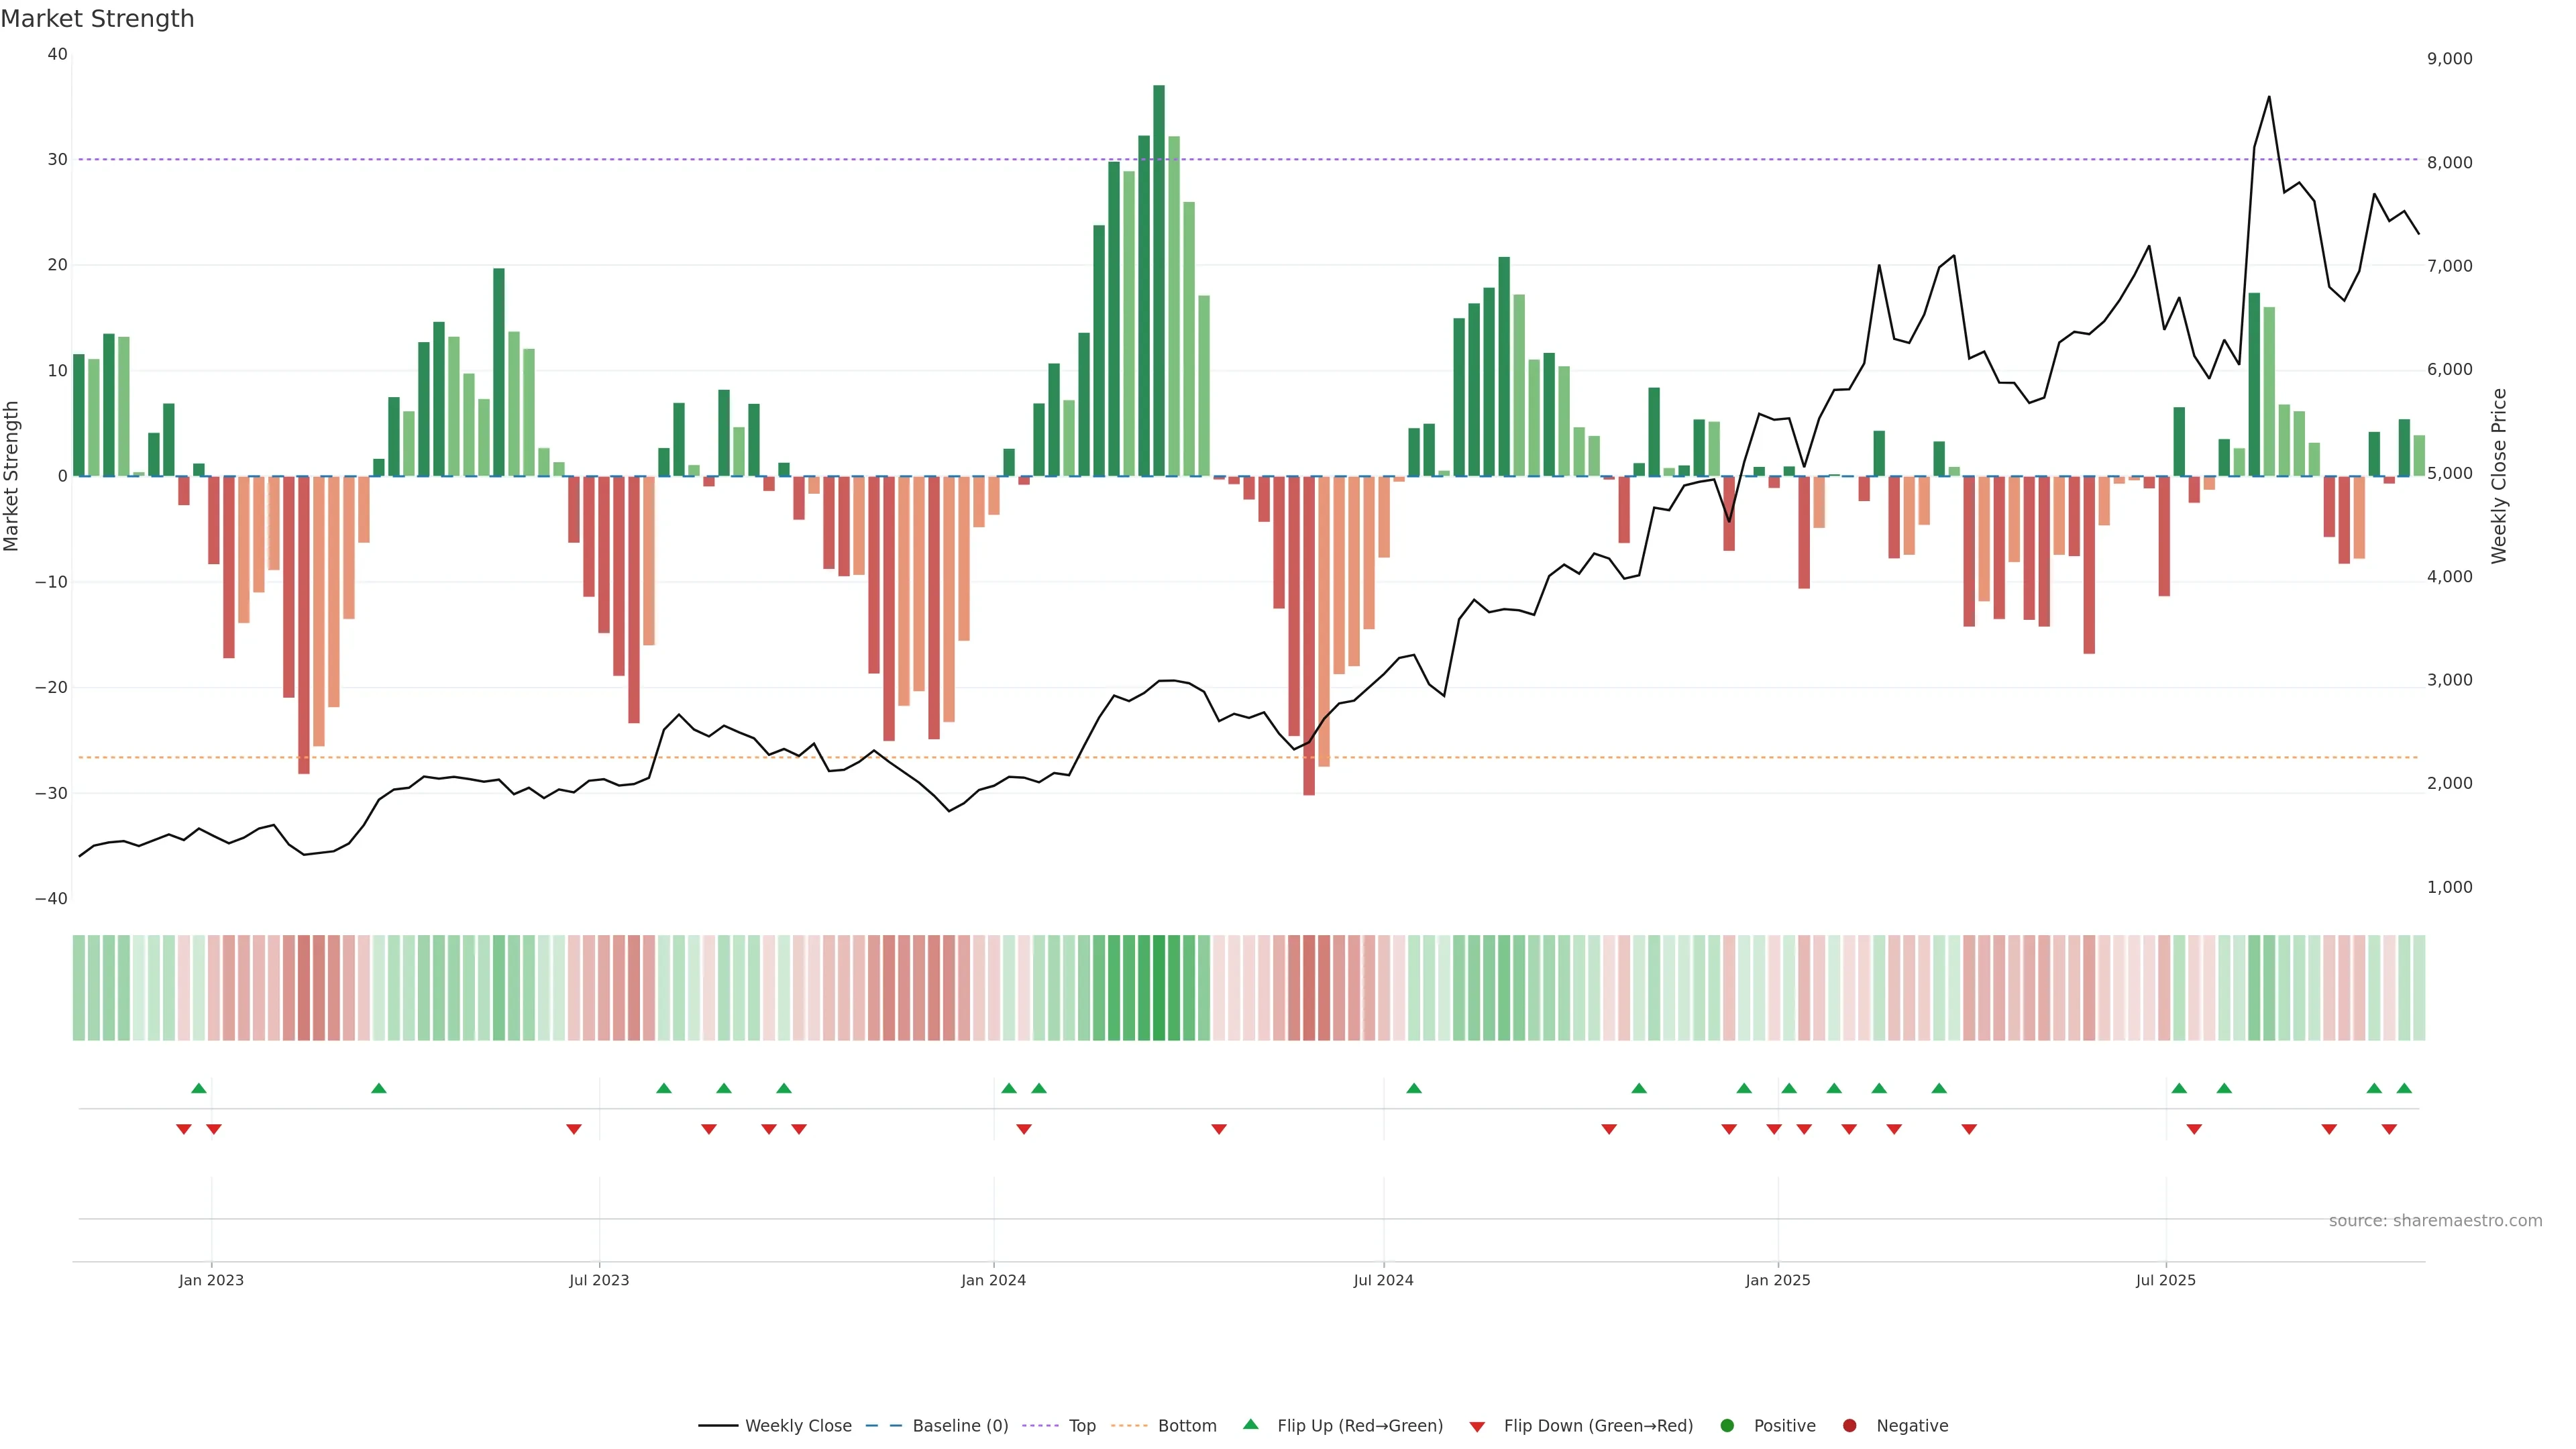Click the leftmost green Flip Up triangle marker

pos(199,1088)
